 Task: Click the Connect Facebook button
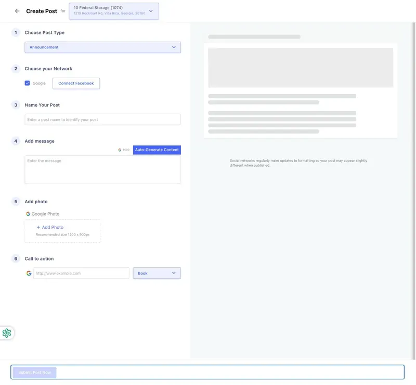point(76,83)
